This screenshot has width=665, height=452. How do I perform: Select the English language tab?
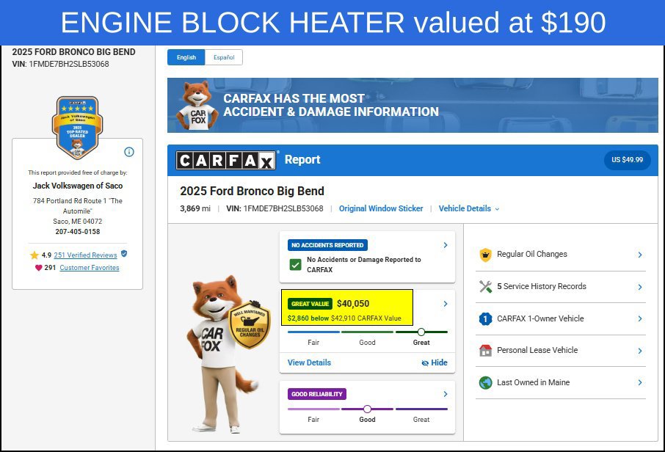coord(186,57)
